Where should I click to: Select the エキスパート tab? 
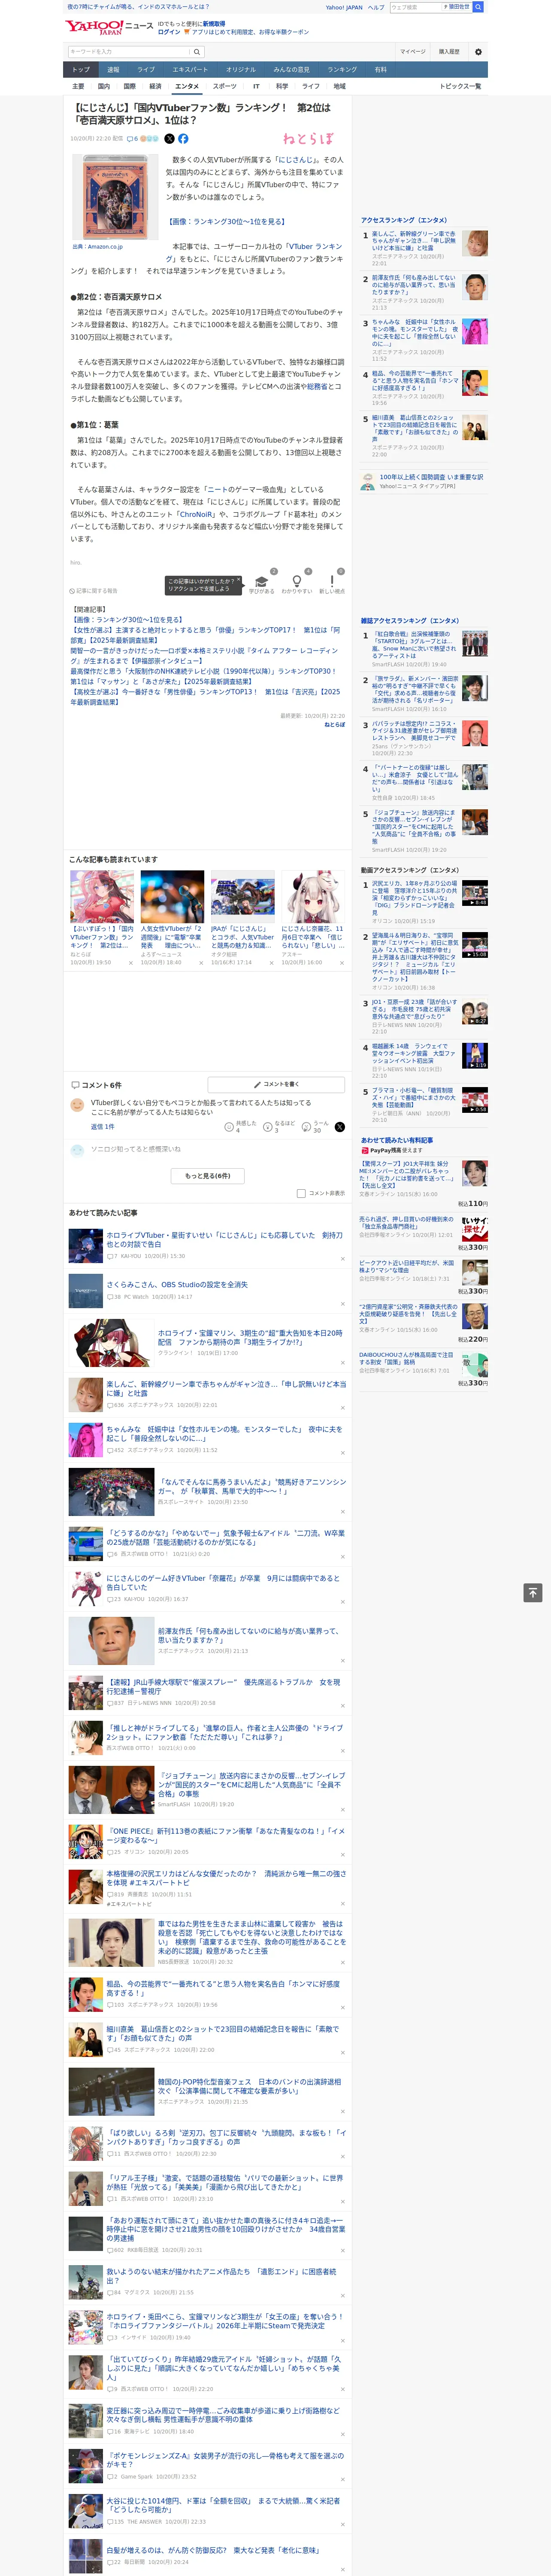click(190, 70)
